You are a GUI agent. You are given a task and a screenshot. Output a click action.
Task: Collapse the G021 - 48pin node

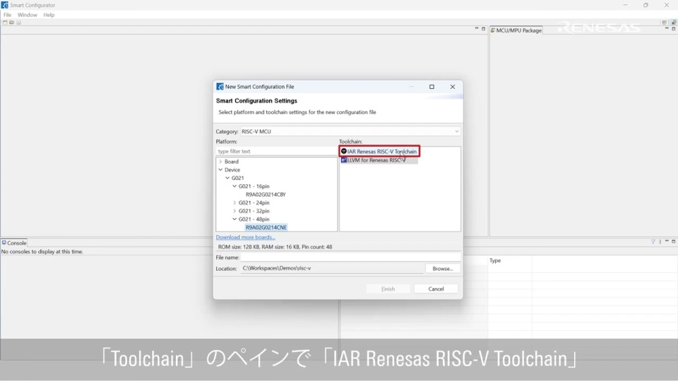tap(234, 219)
